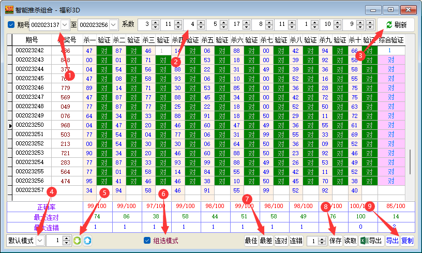Click the 读取 load button
The image size is (422, 253).
(350, 241)
